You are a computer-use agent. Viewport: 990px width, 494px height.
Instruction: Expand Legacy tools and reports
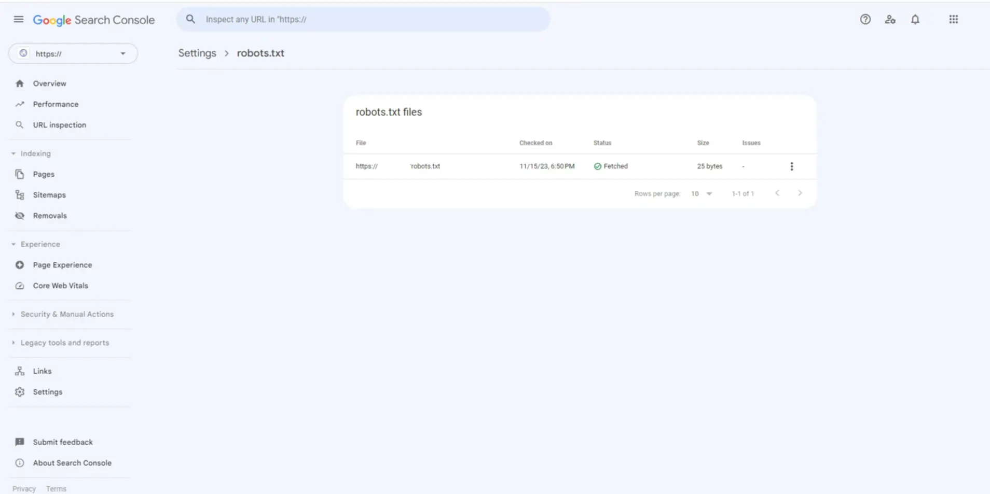pos(13,343)
